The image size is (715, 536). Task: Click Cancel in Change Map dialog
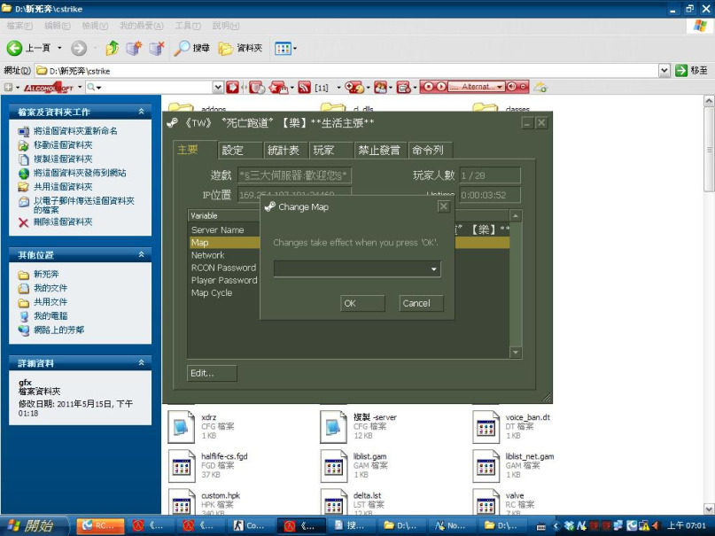pyautogui.click(x=421, y=303)
